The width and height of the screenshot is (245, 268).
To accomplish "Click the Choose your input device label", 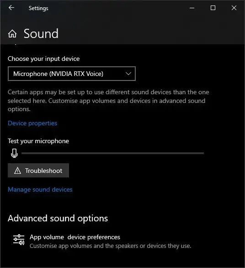I will tap(44, 59).
